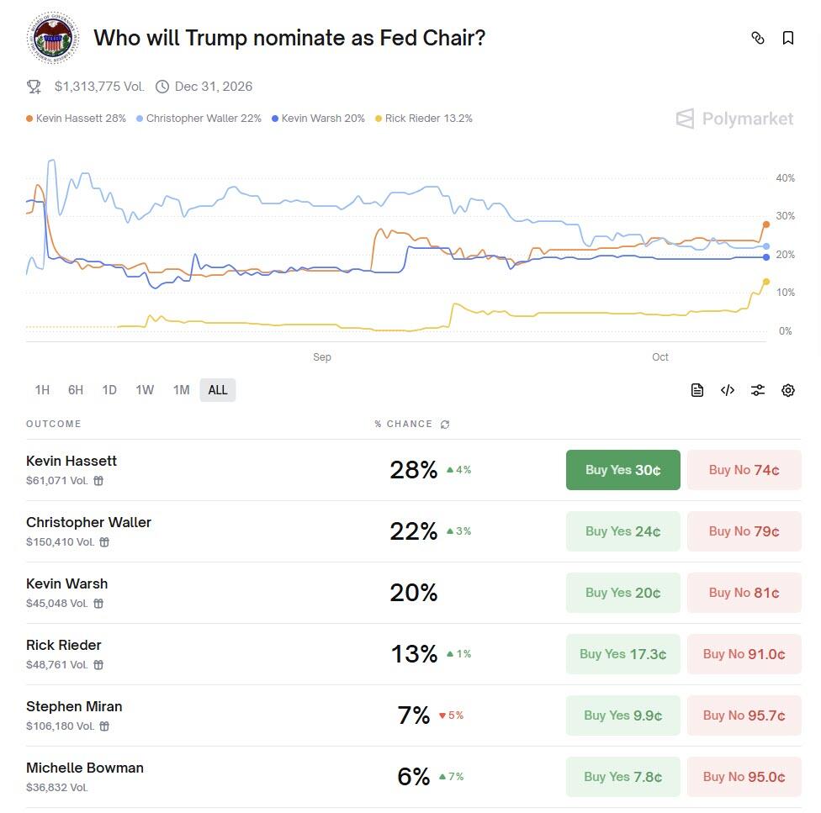Buy Yes 30¢ for Kevin Hassett
Image resolution: width=821 pixels, height=813 pixels.
(622, 470)
